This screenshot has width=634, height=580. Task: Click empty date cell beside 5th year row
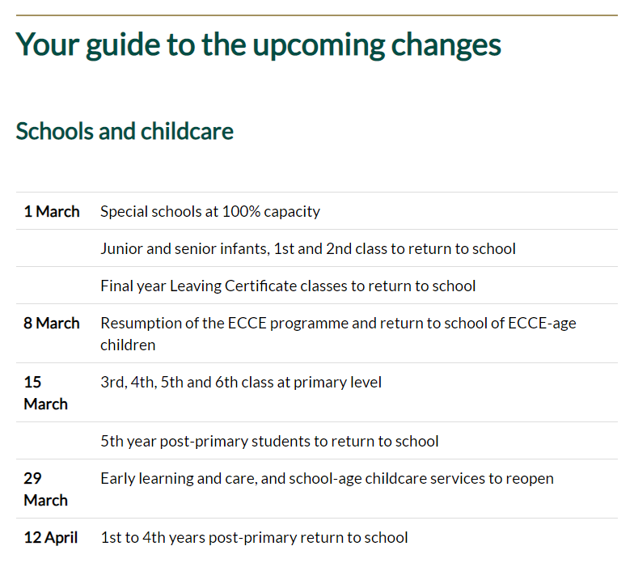coord(53,442)
